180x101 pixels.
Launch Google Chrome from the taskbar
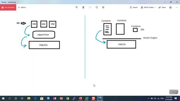tap(67, 98)
